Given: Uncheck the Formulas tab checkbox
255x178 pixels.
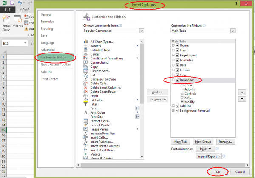Looking at the screenshot, I should [177, 60].
